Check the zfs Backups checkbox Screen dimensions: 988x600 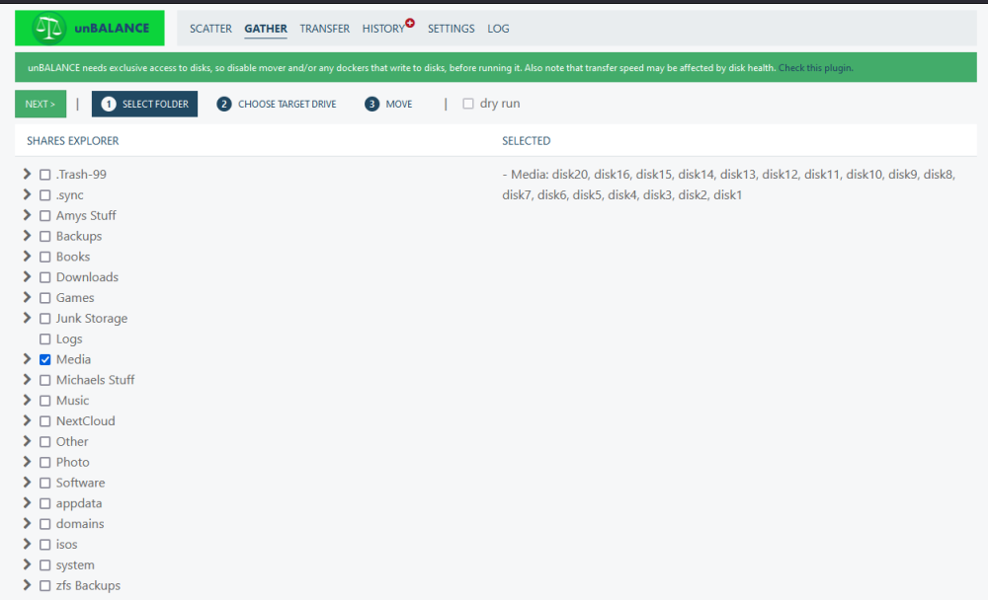[44, 585]
